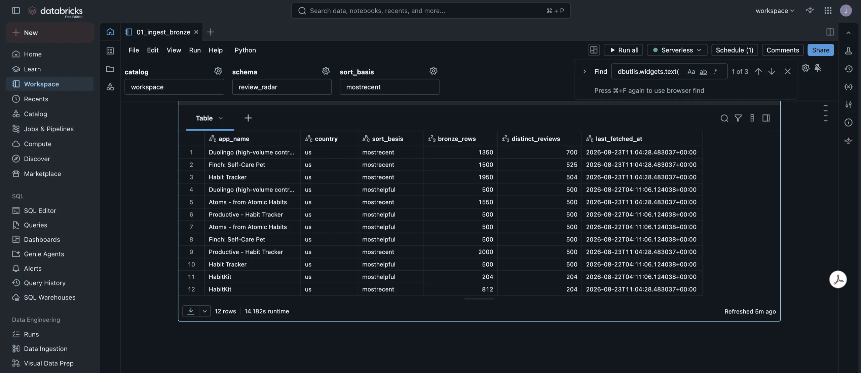Click the Share button
This screenshot has height=373, width=861.
pos(820,50)
